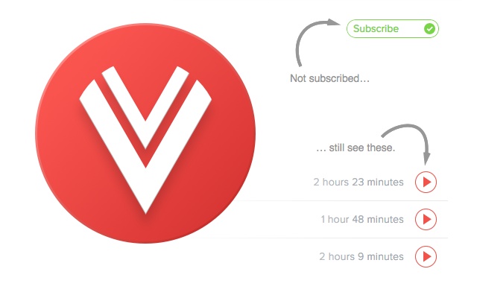Click the word "minutes" in the 48 minutes row
Image resolution: width=477 pixels, height=298 pixels.
click(x=385, y=219)
